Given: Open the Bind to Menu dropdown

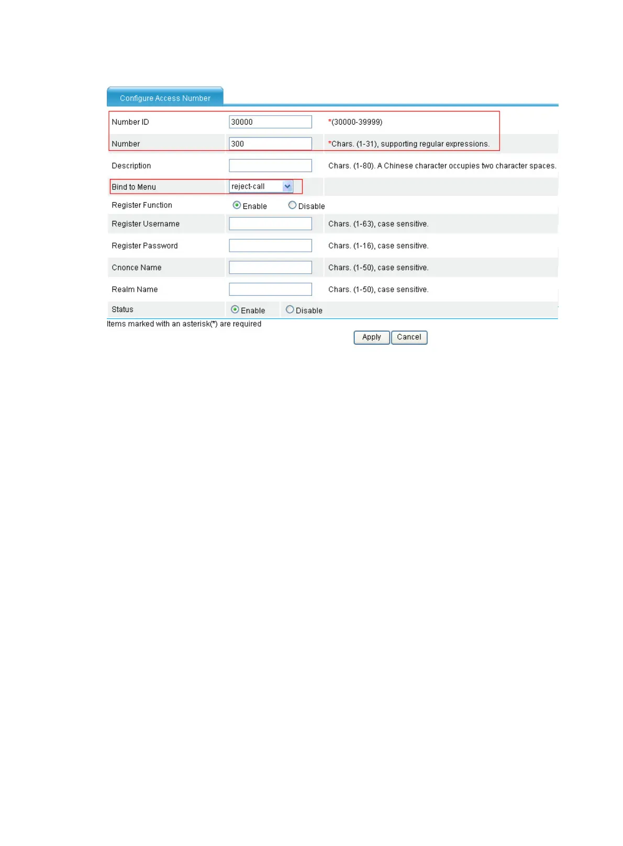Looking at the screenshot, I should point(261,186).
